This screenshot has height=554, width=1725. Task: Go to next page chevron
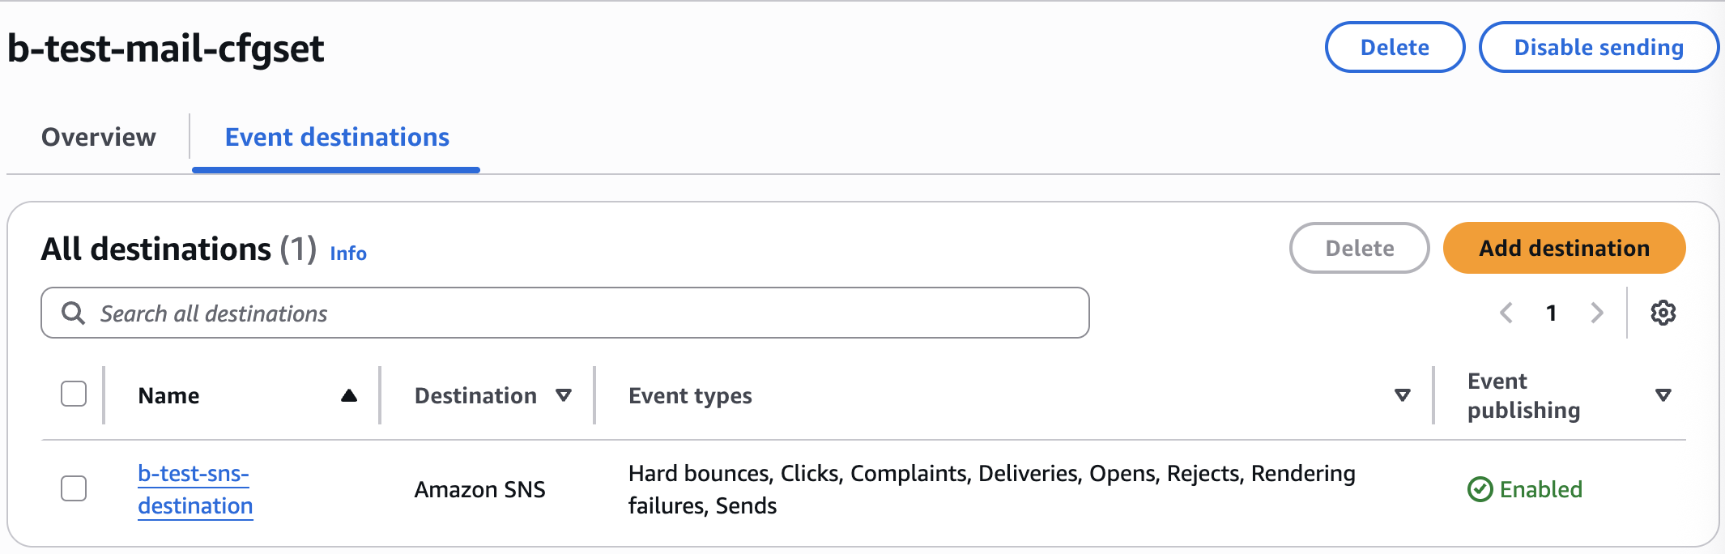[1596, 313]
